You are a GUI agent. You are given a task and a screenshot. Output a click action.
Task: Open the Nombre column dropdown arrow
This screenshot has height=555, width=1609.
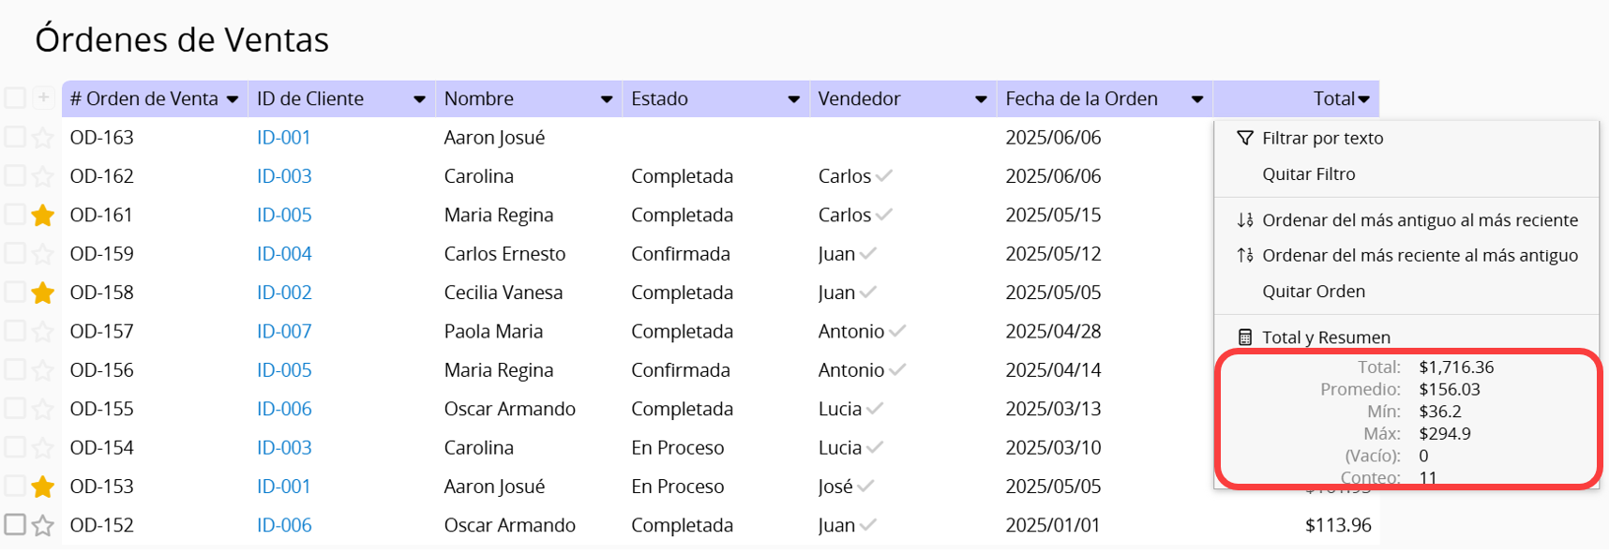(x=607, y=99)
